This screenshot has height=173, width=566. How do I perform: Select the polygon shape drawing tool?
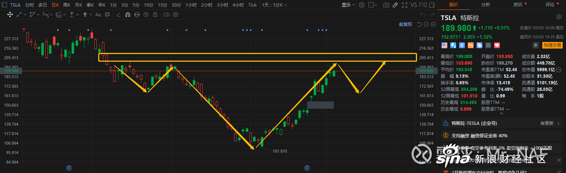32,15
